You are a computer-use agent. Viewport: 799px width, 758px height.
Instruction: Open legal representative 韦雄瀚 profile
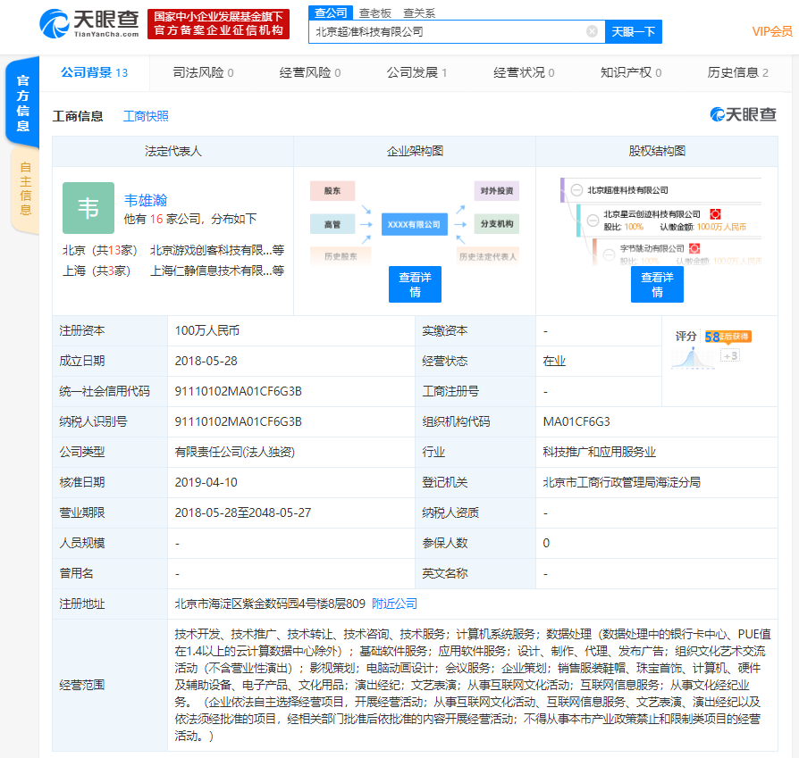click(146, 201)
